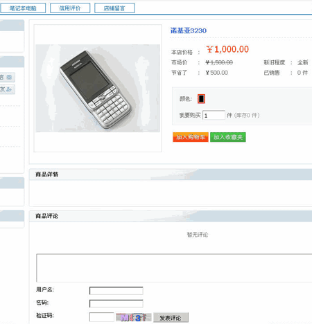Image resolution: width=312 pixels, height=324 pixels.
Task: Click the 用户名 input field
Action: [x=116, y=291]
